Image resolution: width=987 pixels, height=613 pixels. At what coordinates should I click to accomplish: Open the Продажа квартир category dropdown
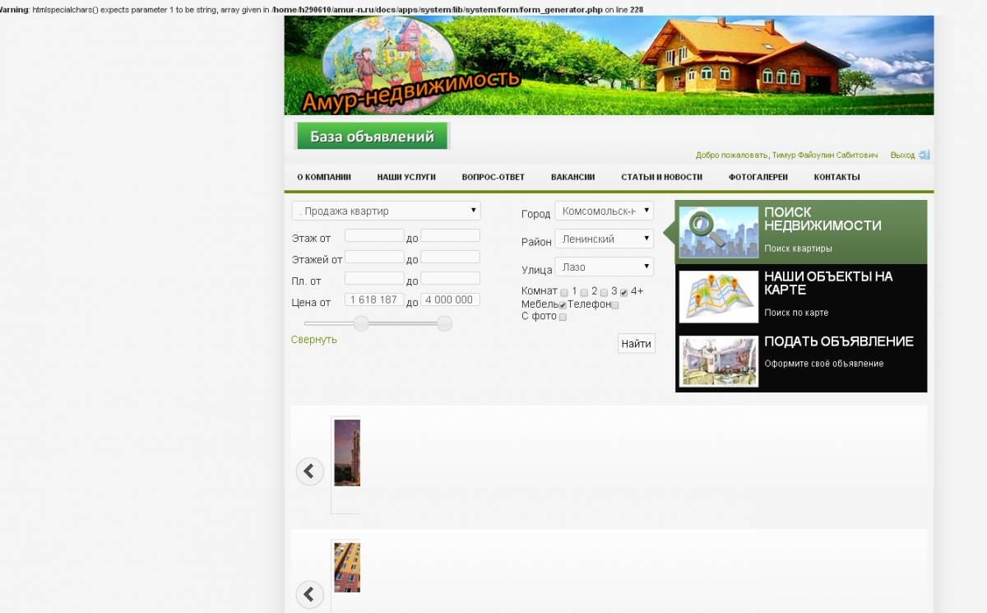click(386, 211)
